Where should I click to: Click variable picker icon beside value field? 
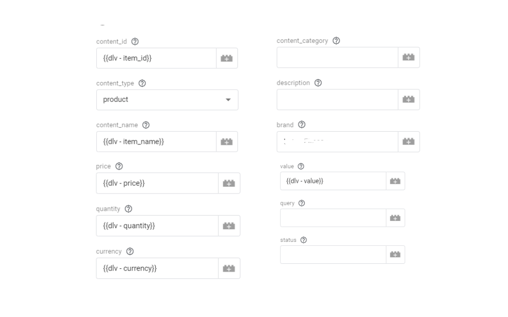[x=395, y=181]
